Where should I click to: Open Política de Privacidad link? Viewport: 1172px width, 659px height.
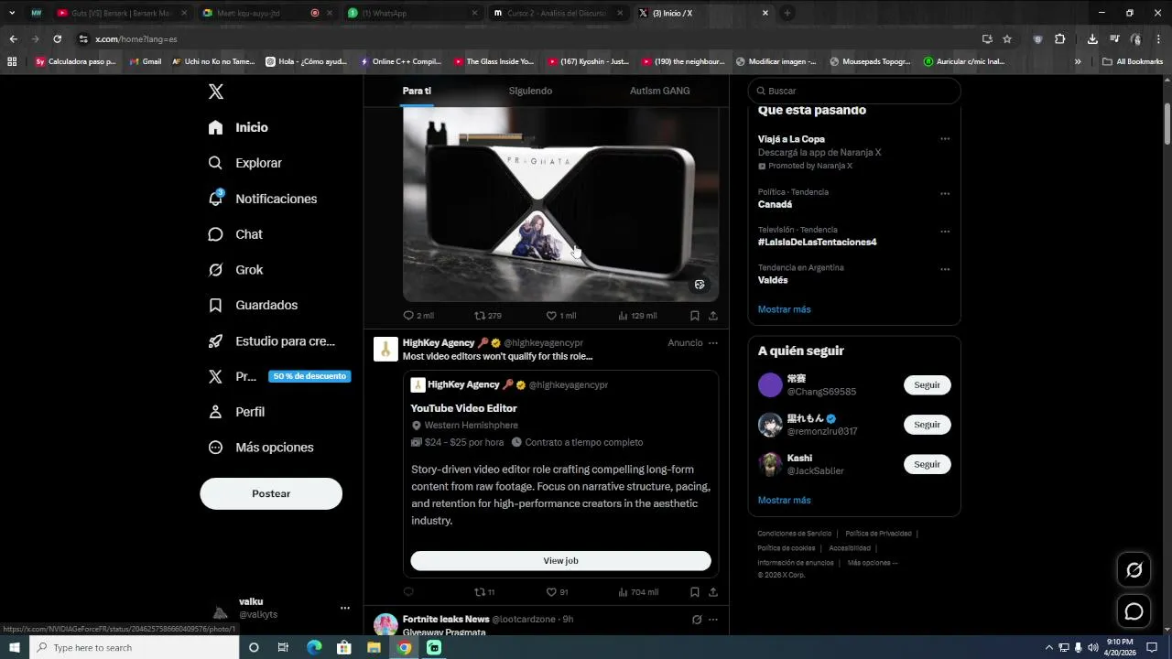click(x=878, y=534)
